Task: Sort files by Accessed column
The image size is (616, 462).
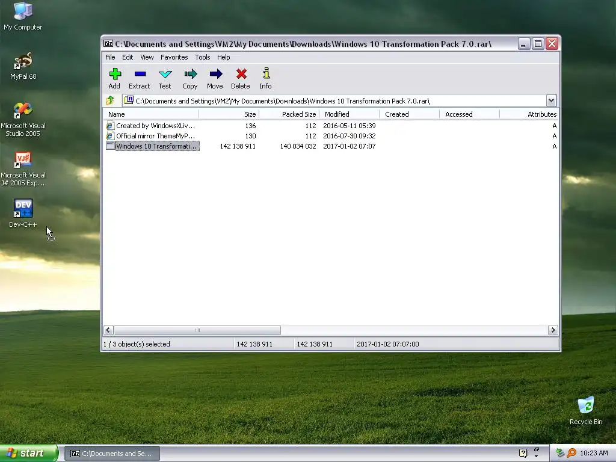Action: click(469, 114)
